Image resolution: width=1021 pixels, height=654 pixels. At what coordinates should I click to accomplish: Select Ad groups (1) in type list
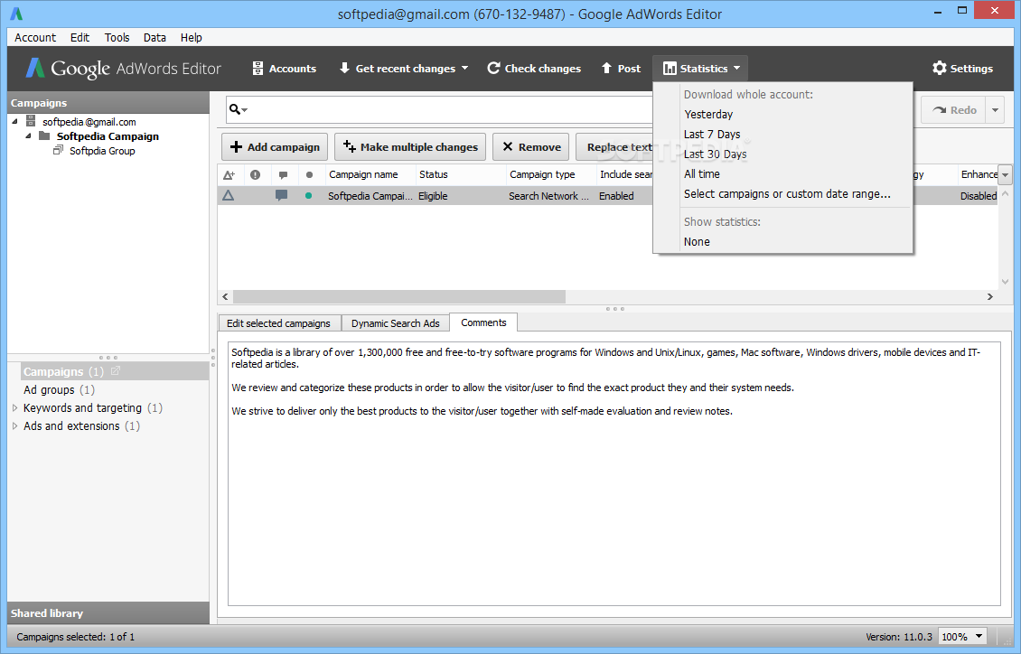60,390
